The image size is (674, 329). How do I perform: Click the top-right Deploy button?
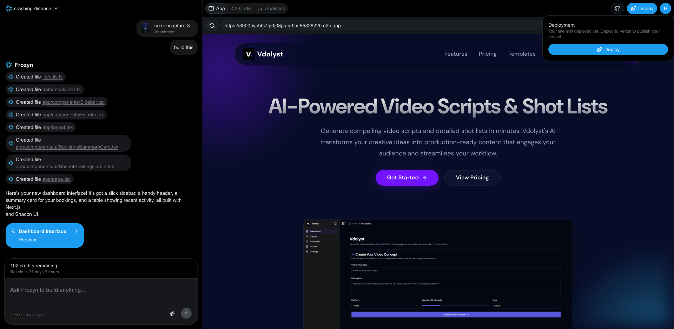tap(642, 8)
